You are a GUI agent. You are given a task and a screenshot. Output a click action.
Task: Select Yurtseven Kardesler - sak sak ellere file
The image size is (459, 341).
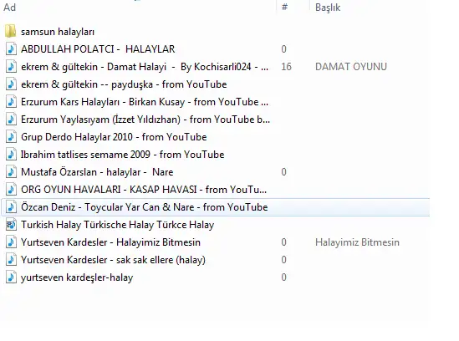(113, 260)
